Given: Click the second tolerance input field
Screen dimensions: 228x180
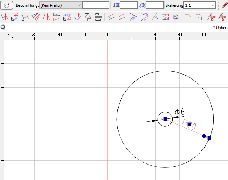Looking at the screenshot, I should click(154, 5).
